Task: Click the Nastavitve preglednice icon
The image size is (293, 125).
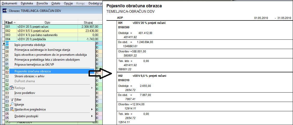Action: coord(12,109)
